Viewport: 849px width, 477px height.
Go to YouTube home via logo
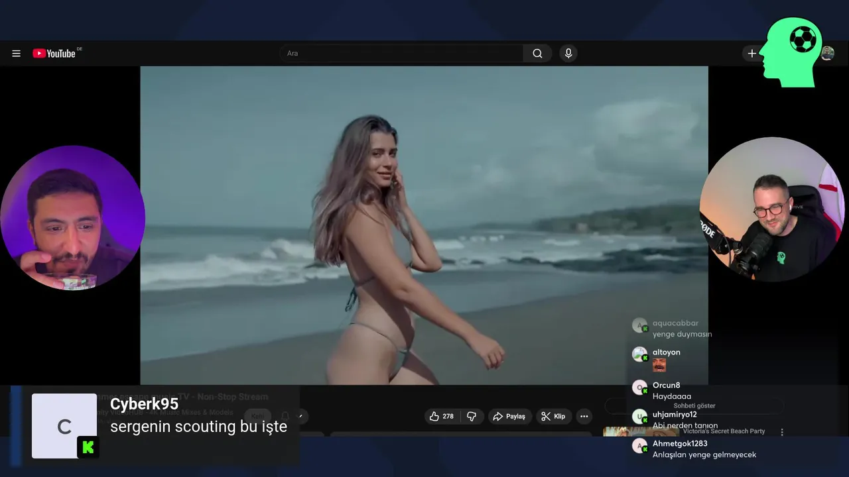click(54, 54)
